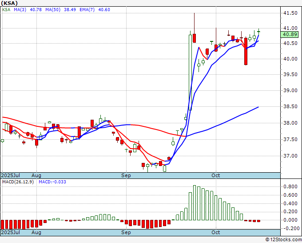
Task: Click the 0.600 MACD axis label
Action: click(290, 195)
